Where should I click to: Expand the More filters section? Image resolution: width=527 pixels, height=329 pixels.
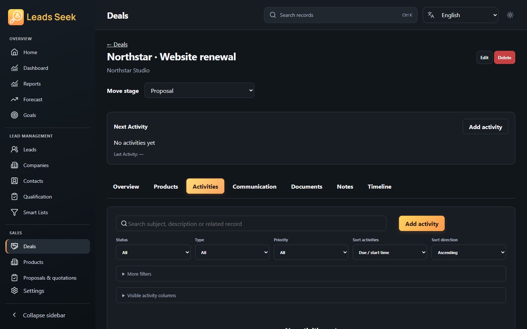click(x=311, y=274)
